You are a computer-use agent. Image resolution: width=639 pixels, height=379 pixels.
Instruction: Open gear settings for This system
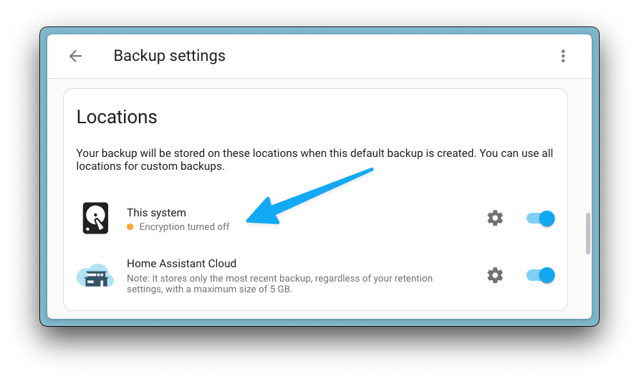495,219
